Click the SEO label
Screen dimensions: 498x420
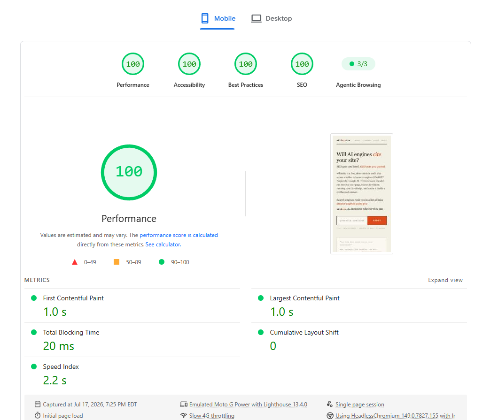[302, 85]
